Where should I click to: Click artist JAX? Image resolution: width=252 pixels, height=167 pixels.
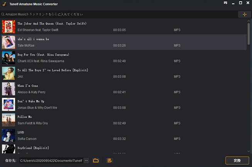coord(20,76)
